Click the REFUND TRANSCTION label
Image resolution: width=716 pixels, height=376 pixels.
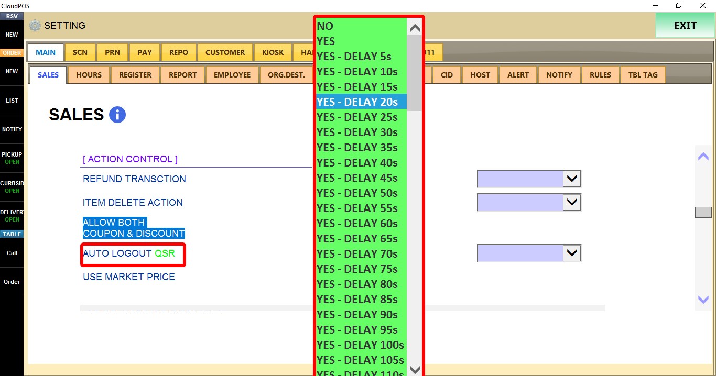coord(134,179)
